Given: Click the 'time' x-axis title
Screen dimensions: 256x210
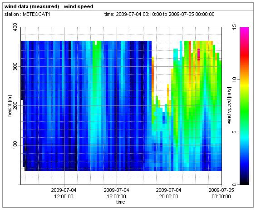Looking at the screenshot, I should click(120, 202).
